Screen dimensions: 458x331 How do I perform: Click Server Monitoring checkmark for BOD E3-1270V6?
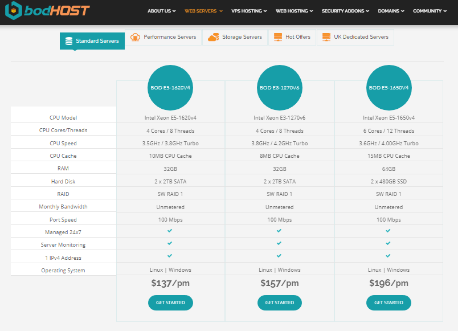pos(279,243)
